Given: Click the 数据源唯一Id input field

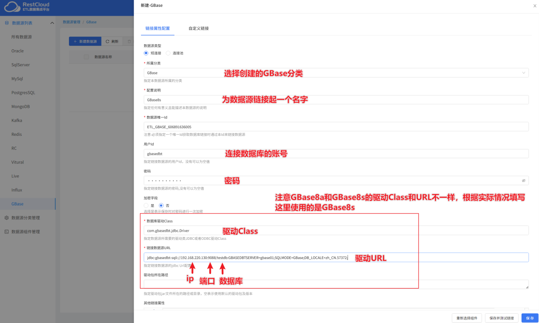Looking at the screenshot, I should coord(336,126).
